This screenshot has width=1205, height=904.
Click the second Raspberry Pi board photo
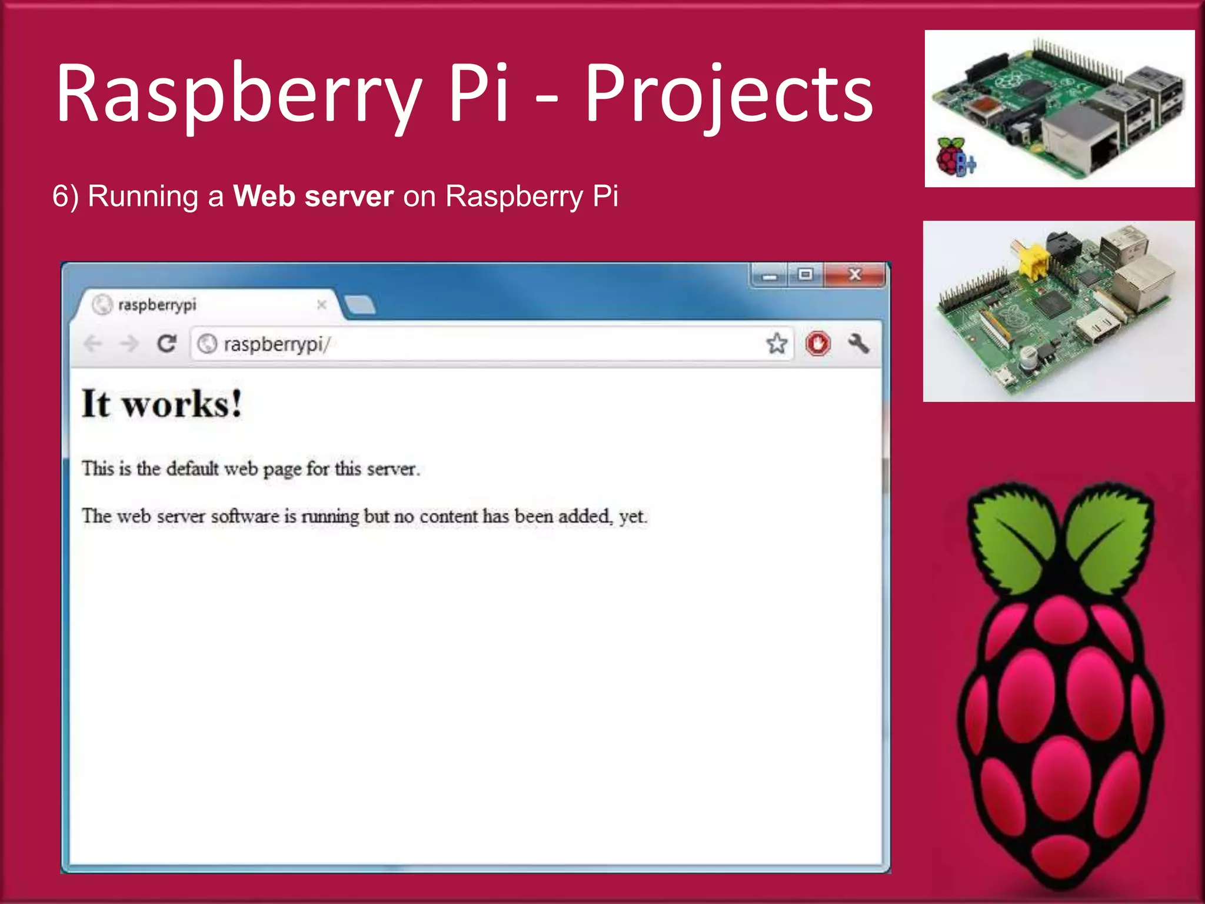pos(1058,311)
